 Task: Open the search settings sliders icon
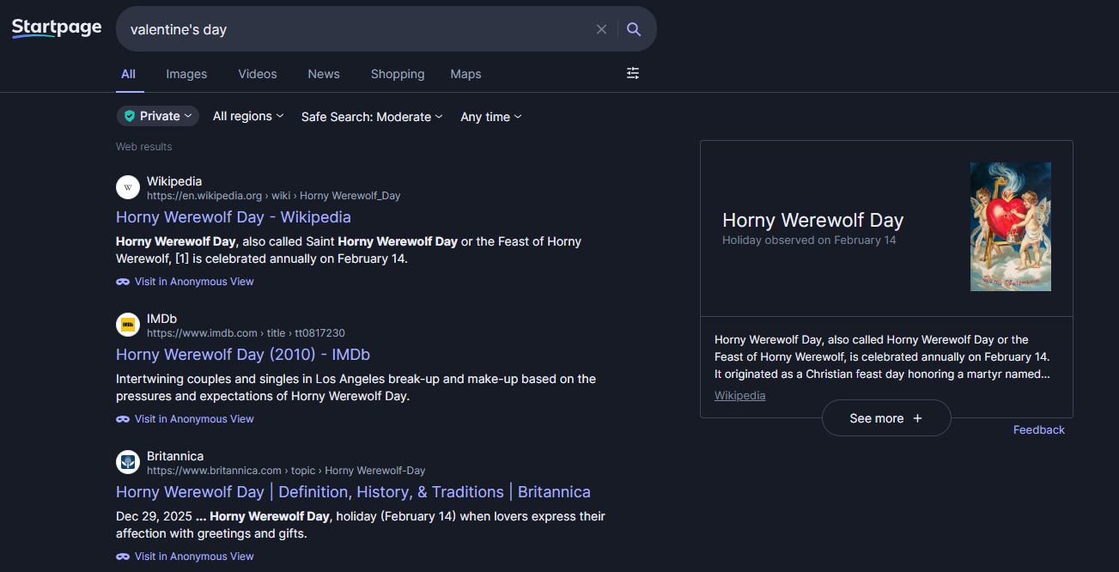pyautogui.click(x=633, y=74)
